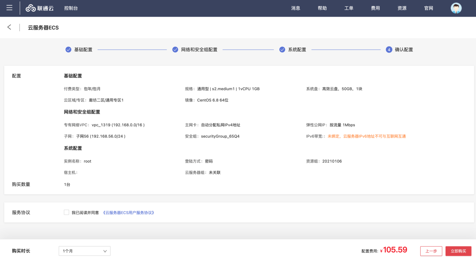Expand the 购买时长 1个月 dropdown
476x261 pixels.
pyautogui.click(x=84, y=251)
